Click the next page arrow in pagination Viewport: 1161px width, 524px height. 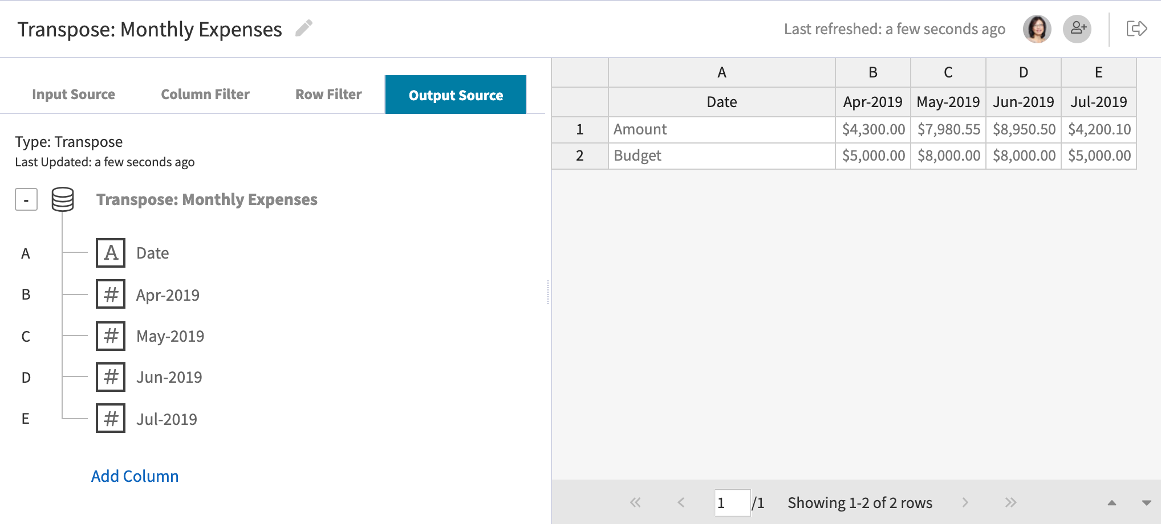point(965,503)
